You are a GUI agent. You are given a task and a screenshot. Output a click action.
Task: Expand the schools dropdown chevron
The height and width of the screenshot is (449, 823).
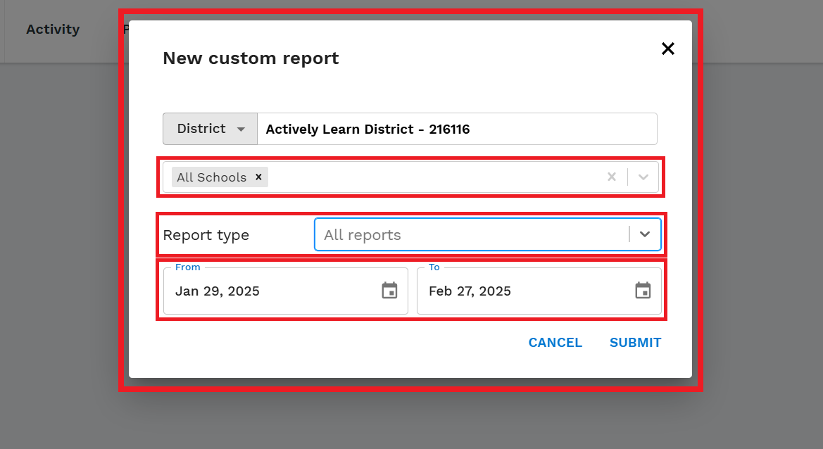pyautogui.click(x=643, y=177)
